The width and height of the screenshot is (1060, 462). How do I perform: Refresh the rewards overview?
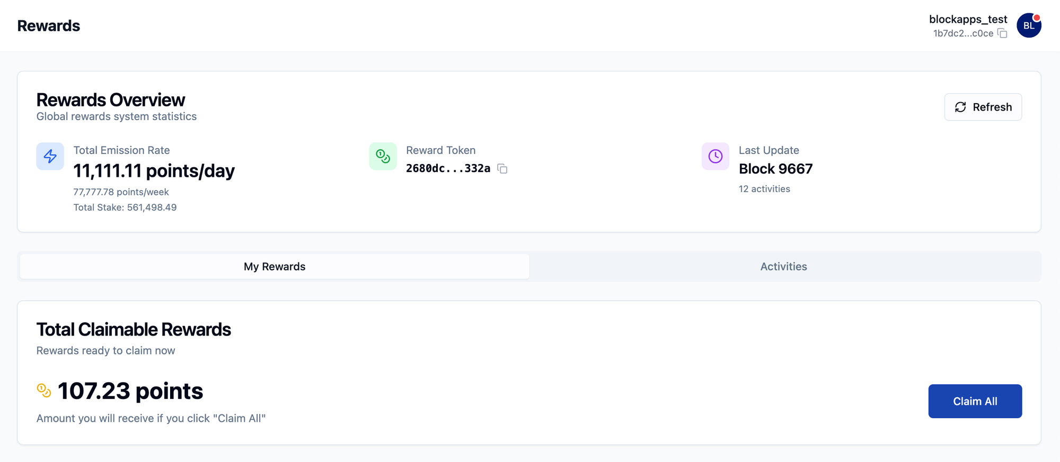tap(983, 107)
